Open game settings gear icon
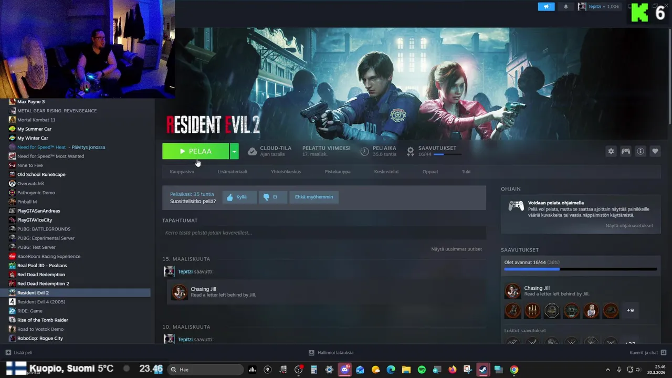672x378 pixels. pyautogui.click(x=611, y=151)
